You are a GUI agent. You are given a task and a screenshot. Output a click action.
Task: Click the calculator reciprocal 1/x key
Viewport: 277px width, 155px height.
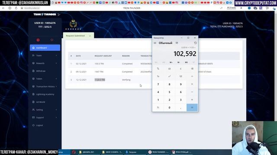(x=158, y=77)
